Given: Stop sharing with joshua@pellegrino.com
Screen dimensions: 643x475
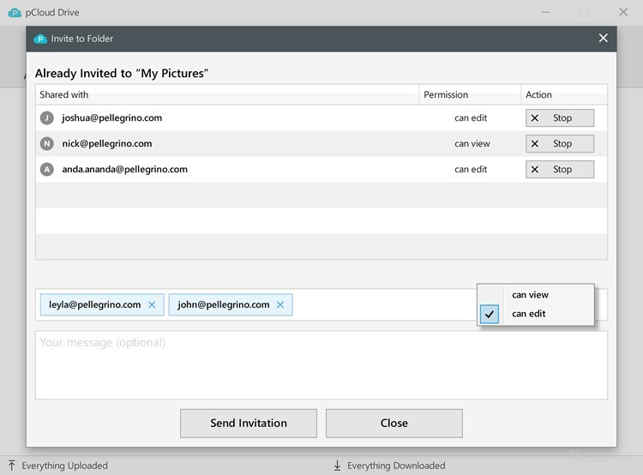Looking at the screenshot, I should (559, 118).
